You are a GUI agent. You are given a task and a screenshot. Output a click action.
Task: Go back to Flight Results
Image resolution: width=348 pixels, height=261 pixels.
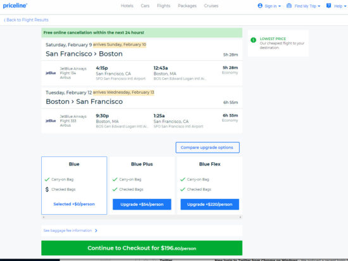26,20
